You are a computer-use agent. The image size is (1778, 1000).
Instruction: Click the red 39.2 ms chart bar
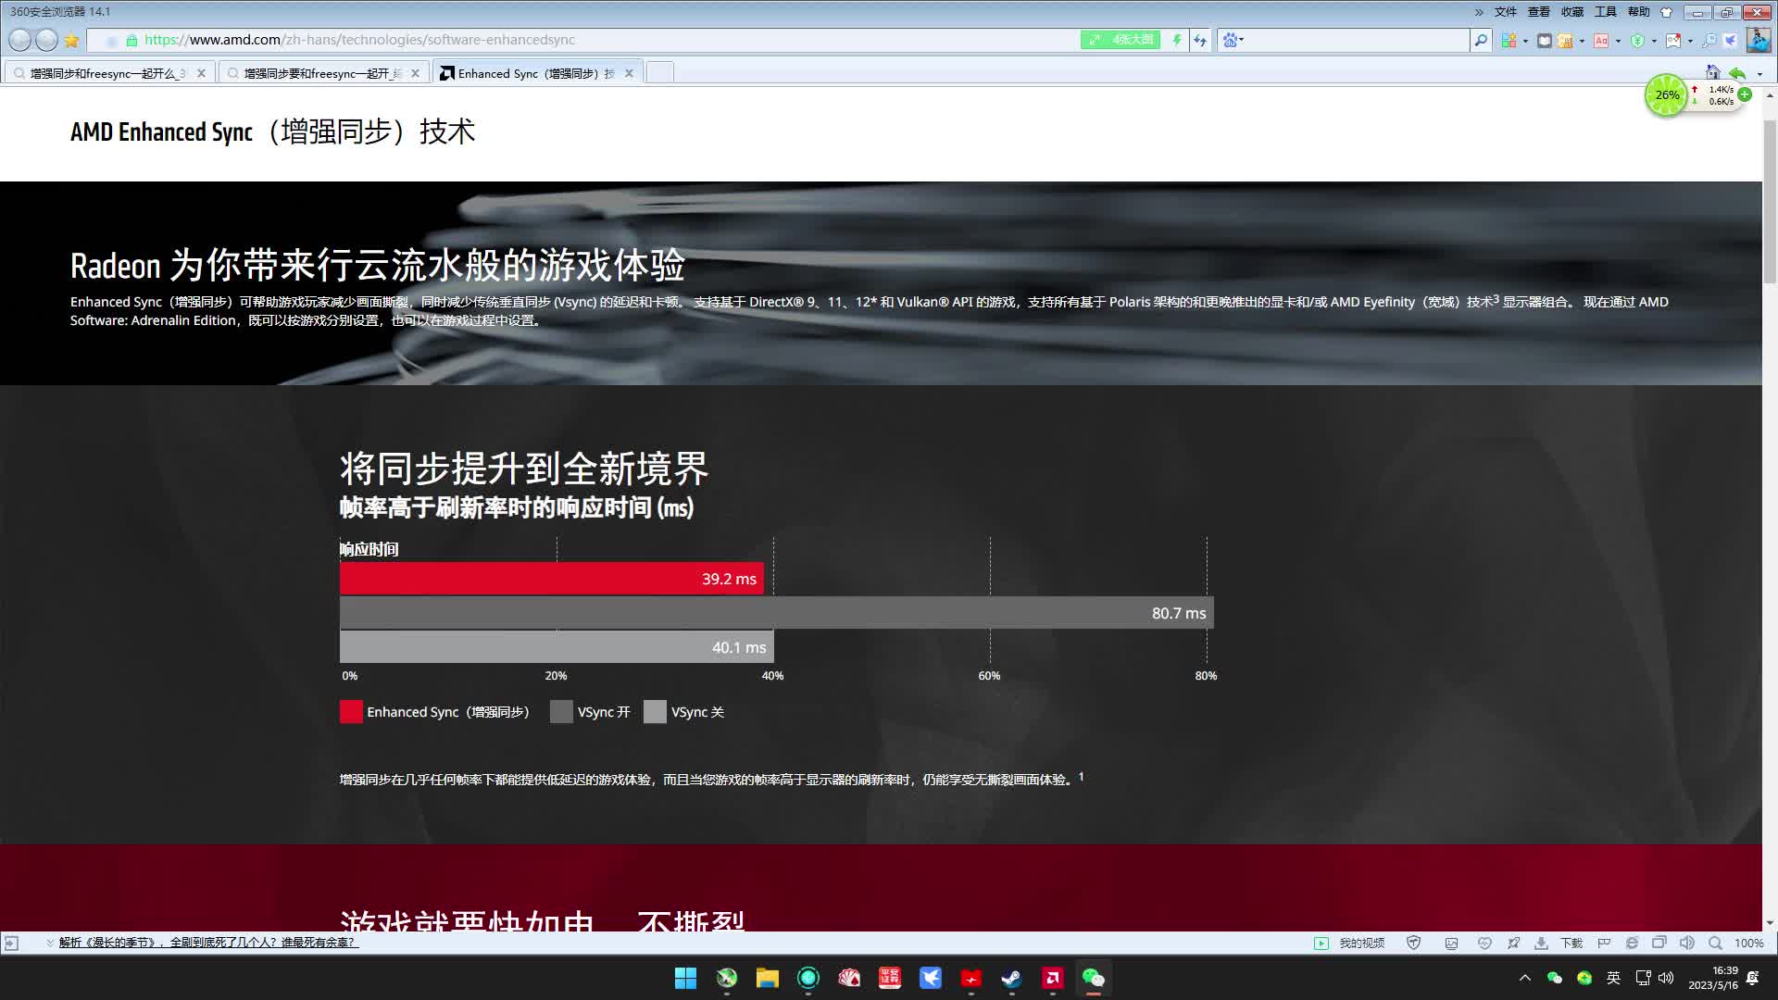click(552, 579)
